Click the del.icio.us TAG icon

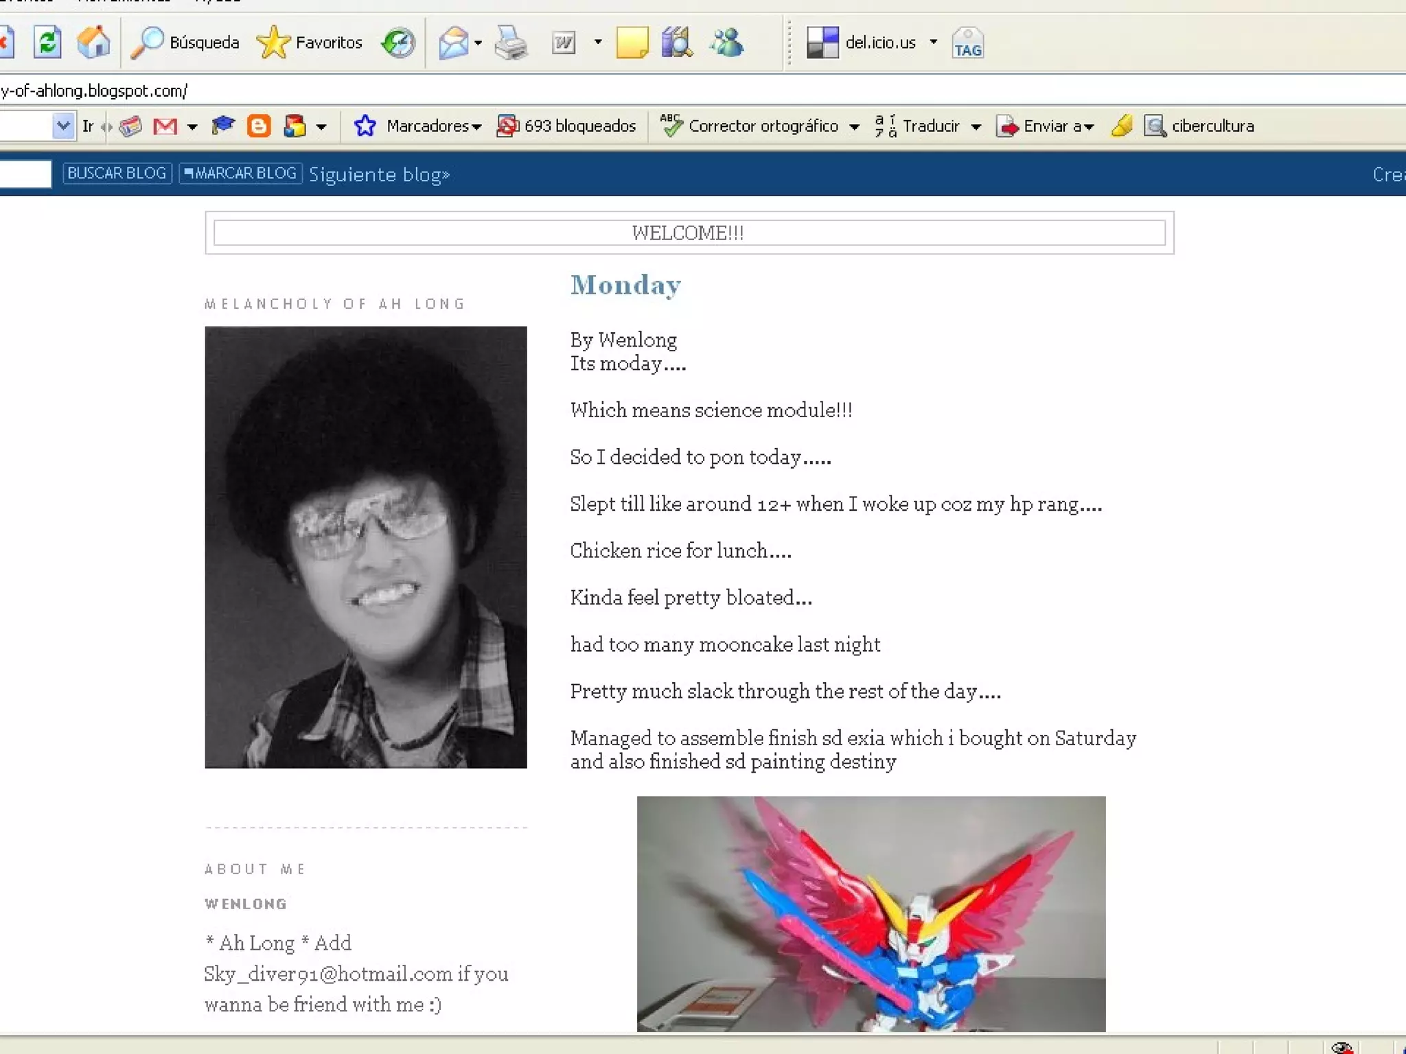(x=967, y=43)
